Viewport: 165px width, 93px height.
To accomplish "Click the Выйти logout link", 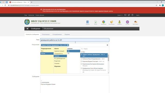I will tap(138, 15).
